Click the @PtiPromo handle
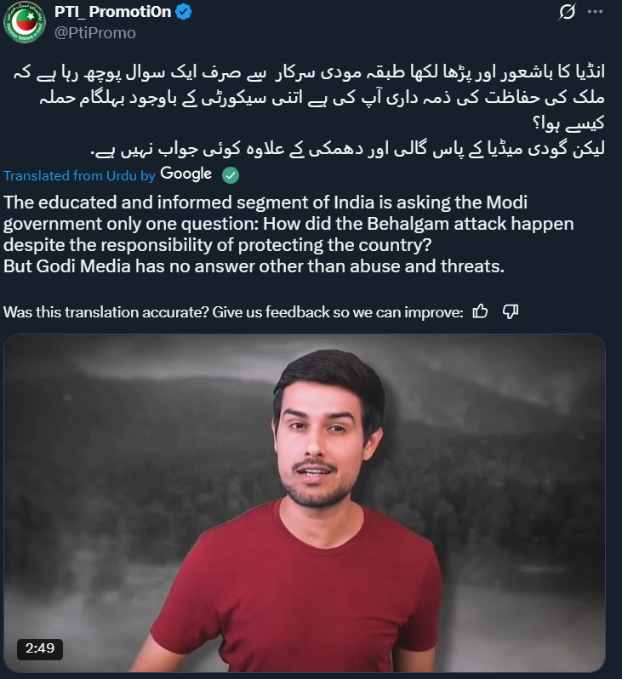The image size is (622, 679). (x=94, y=33)
